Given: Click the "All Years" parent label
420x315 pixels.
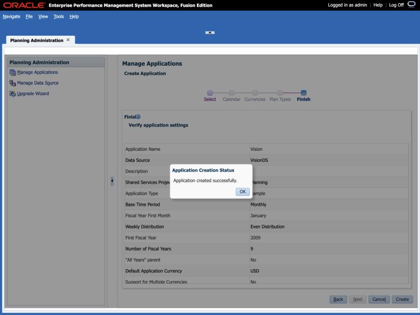Looking at the screenshot, I should [x=143, y=260].
